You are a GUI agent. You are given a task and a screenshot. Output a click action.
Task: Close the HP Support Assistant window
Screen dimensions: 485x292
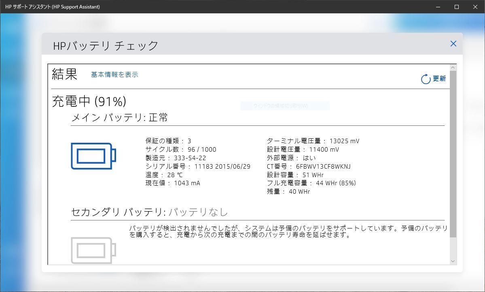(x=475, y=7)
